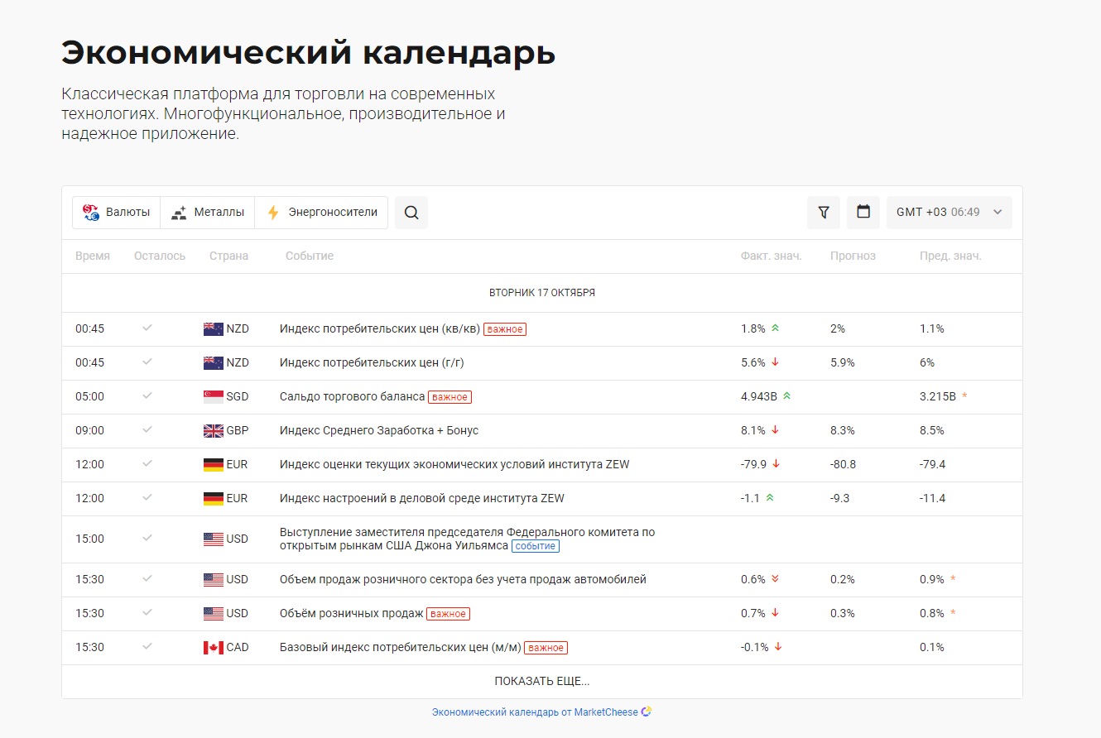This screenshot has height=738, width=1101.
Task: Open the calendar date picker icon
Action: point(863,213)
